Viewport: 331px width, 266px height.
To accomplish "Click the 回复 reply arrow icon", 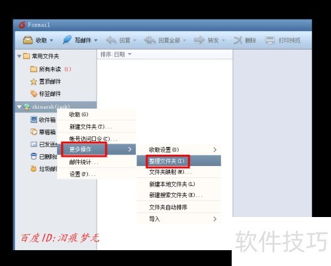I will click(111, 40).
